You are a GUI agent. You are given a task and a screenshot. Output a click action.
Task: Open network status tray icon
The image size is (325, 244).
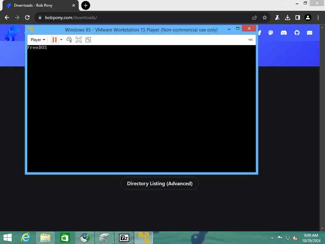pyautogui.click(x=288, y=238)
